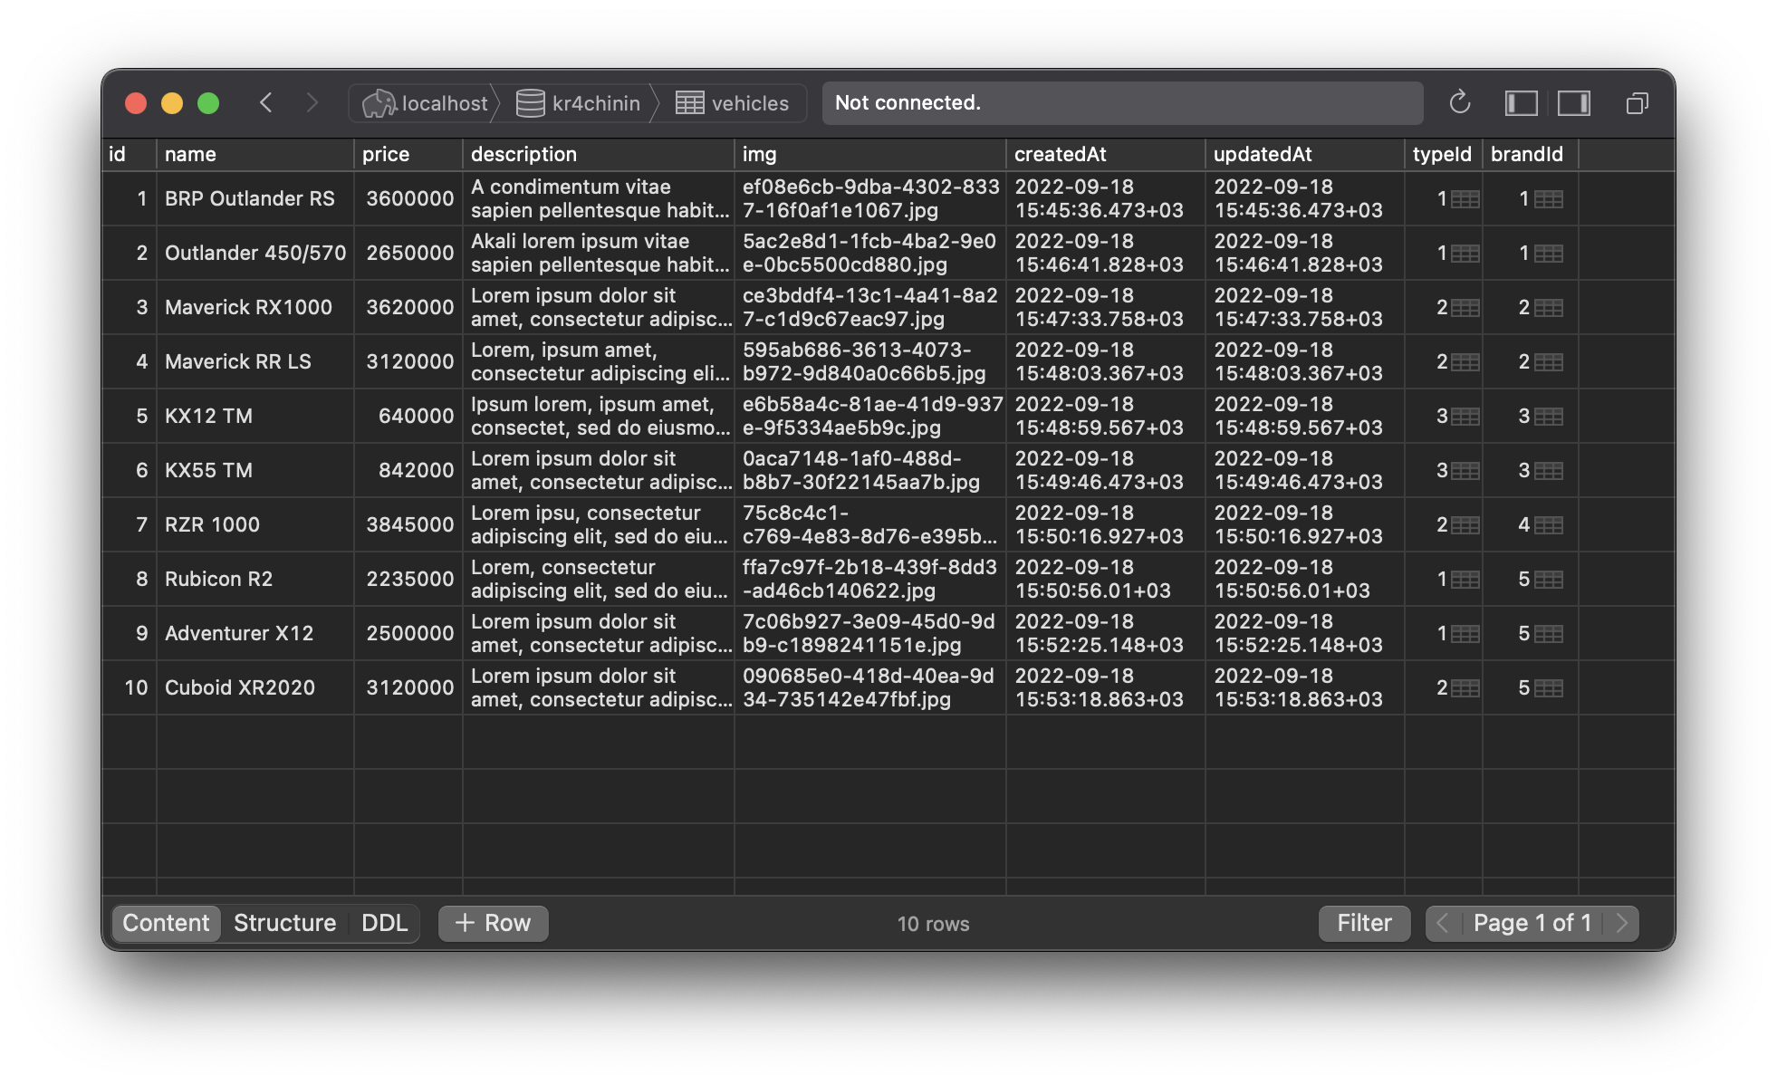Go to previous page arrow

(x=1443, y=923)
